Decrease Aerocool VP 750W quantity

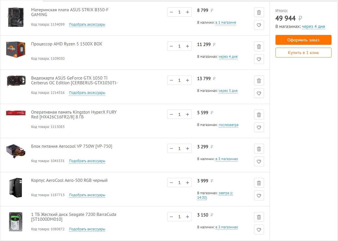tap(171, 149)
